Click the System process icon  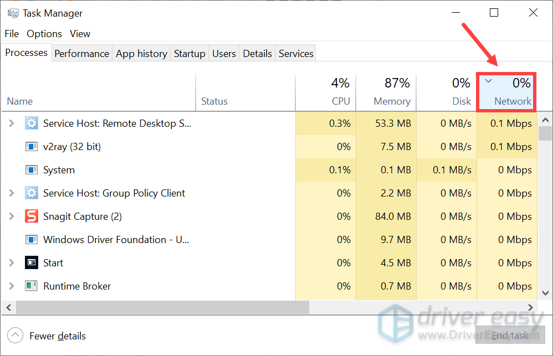(x=32, y=170)
